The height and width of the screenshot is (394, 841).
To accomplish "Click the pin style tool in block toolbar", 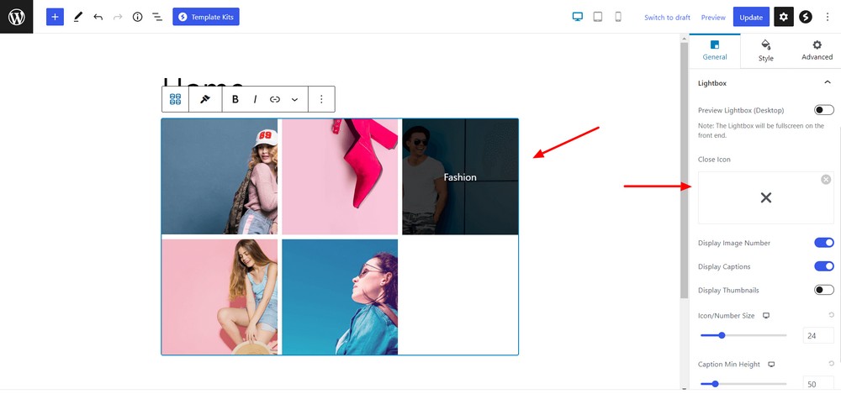I will tap(205, 99).
